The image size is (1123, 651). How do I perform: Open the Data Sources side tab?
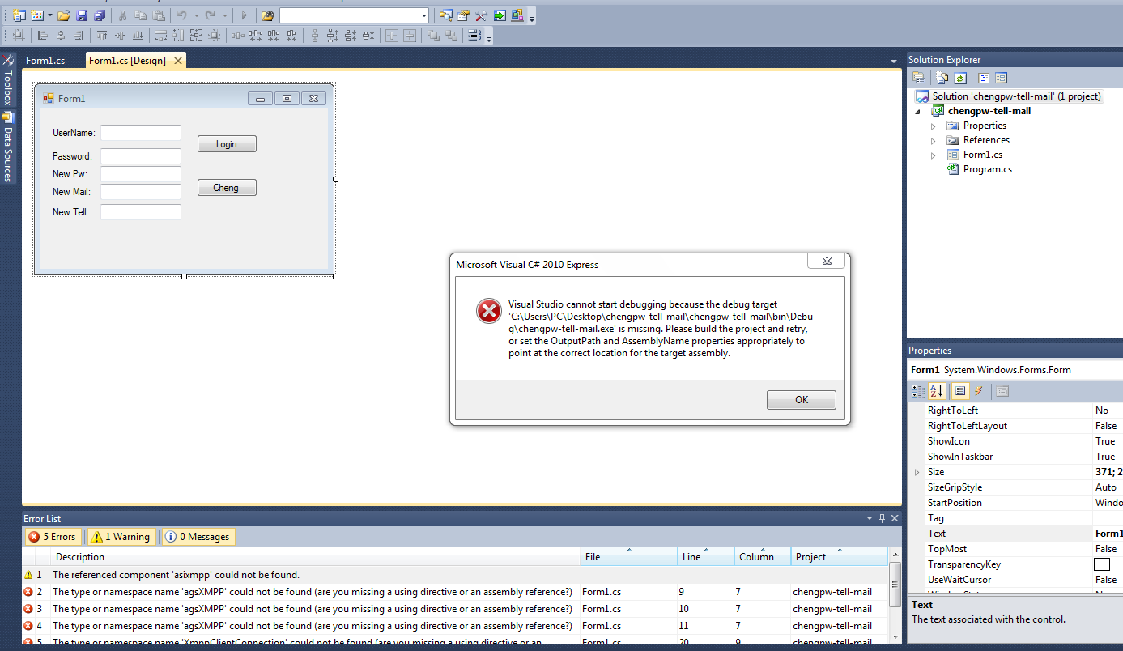pos(8,147)
